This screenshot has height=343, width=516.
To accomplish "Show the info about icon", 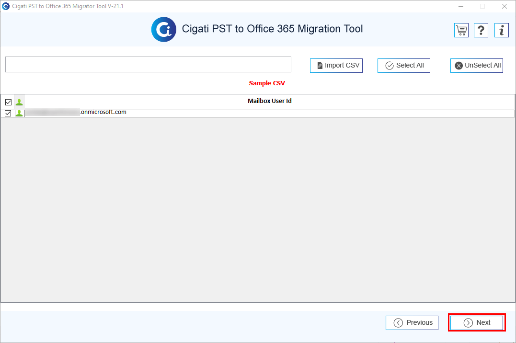I will (x=502, y=30).
